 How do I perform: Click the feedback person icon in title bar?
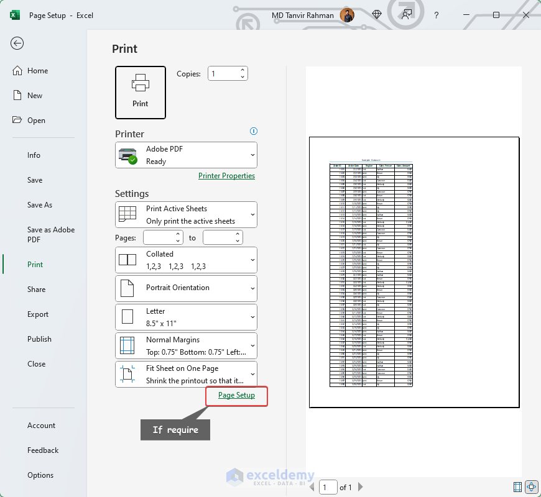(407, 15)
